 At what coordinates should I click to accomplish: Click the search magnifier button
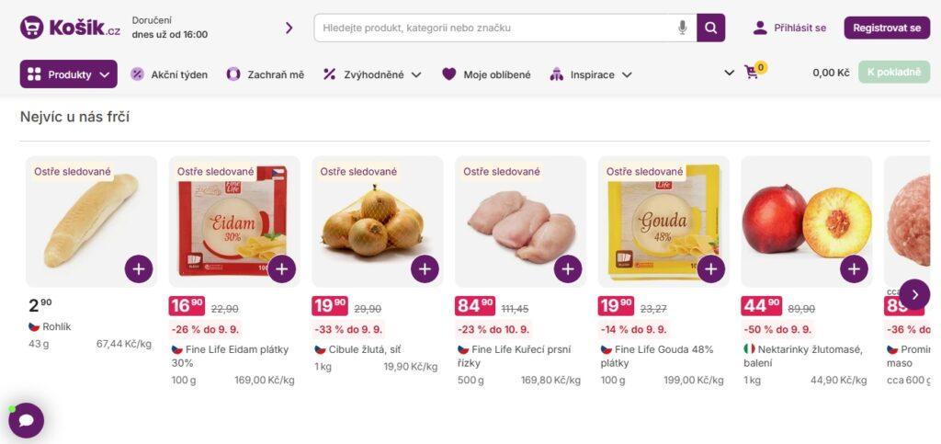[710, 28]
